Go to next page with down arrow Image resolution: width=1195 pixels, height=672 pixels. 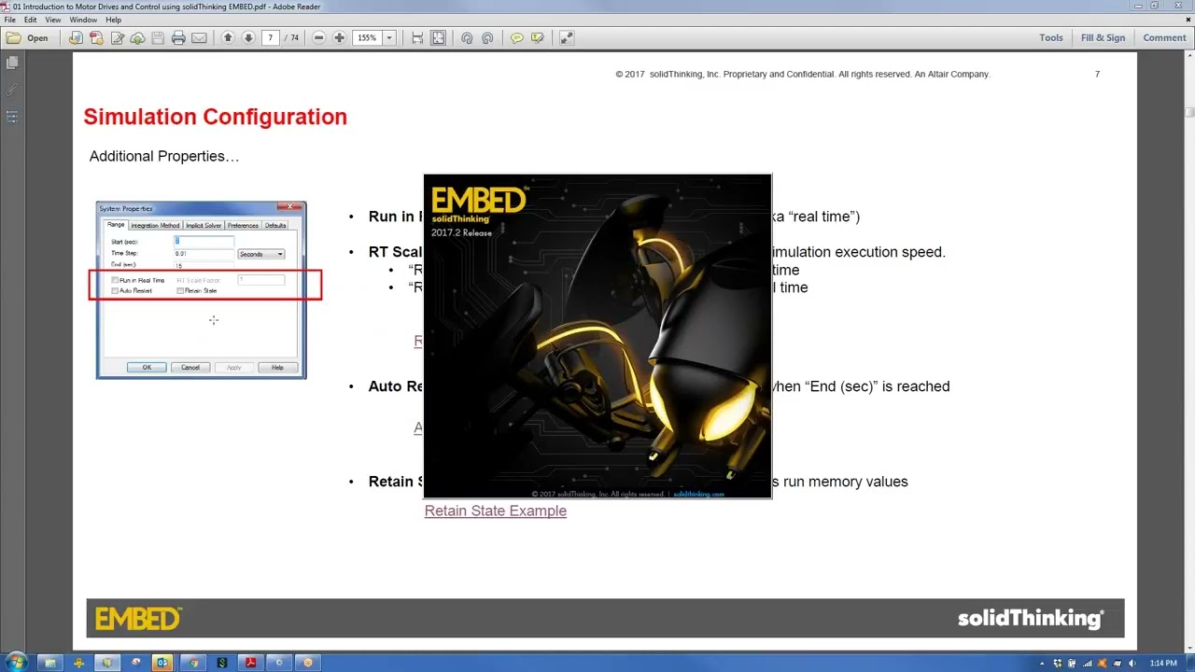pyautogui.click(x=248, y=38)
